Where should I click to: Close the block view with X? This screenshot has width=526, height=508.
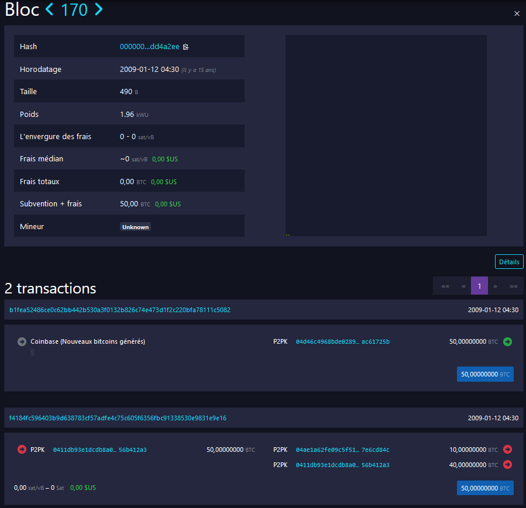[517, 13]
